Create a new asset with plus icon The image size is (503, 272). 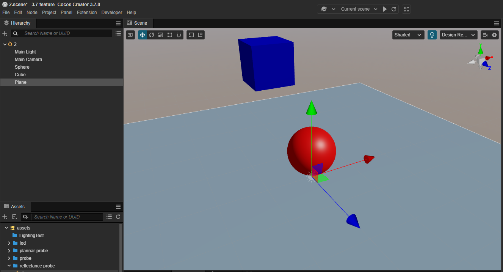click(5, 217)
